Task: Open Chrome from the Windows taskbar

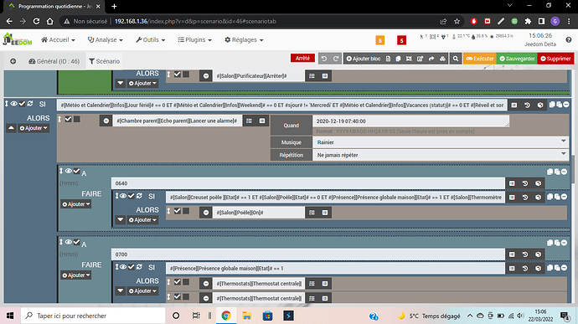Action: coord(226,316)
